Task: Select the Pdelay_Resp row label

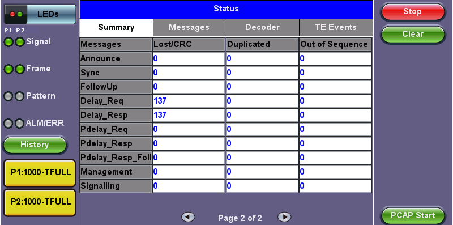Action: click(116, 144)
